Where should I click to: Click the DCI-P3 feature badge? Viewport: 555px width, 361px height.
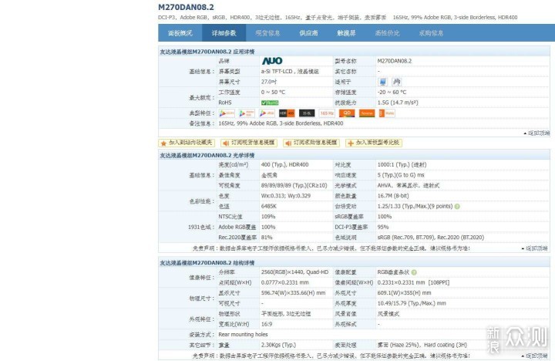pyautogui.click(x=227, y=113)
